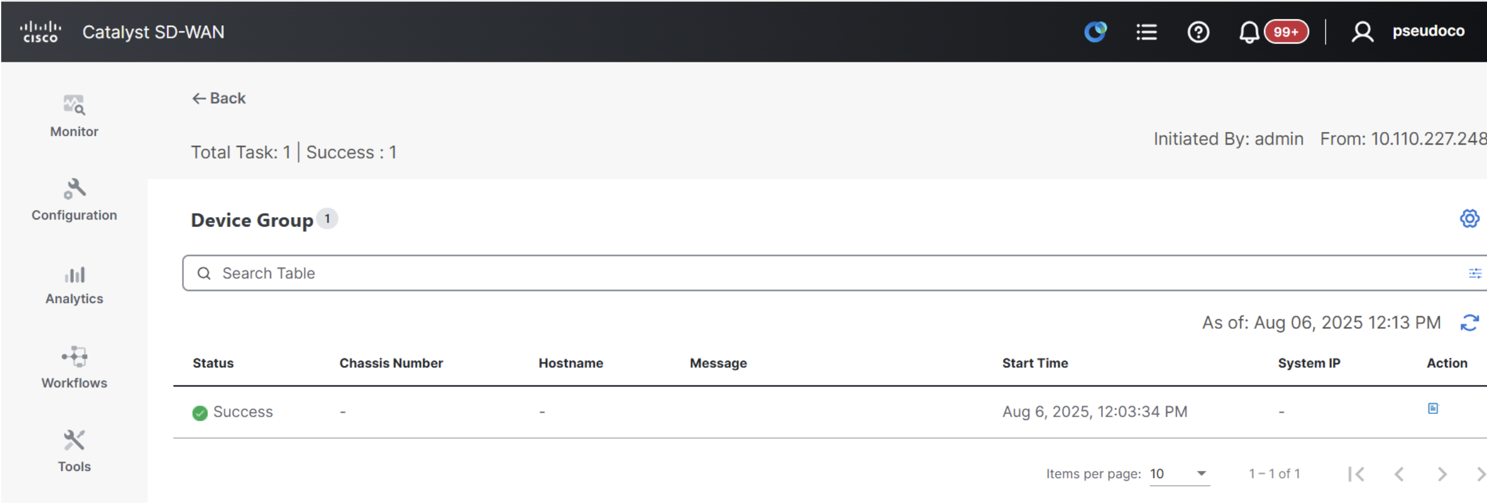Viewport: 1487px width, 504px height.
Task: Focus the Search Table field
Action: tap(834, 273)
